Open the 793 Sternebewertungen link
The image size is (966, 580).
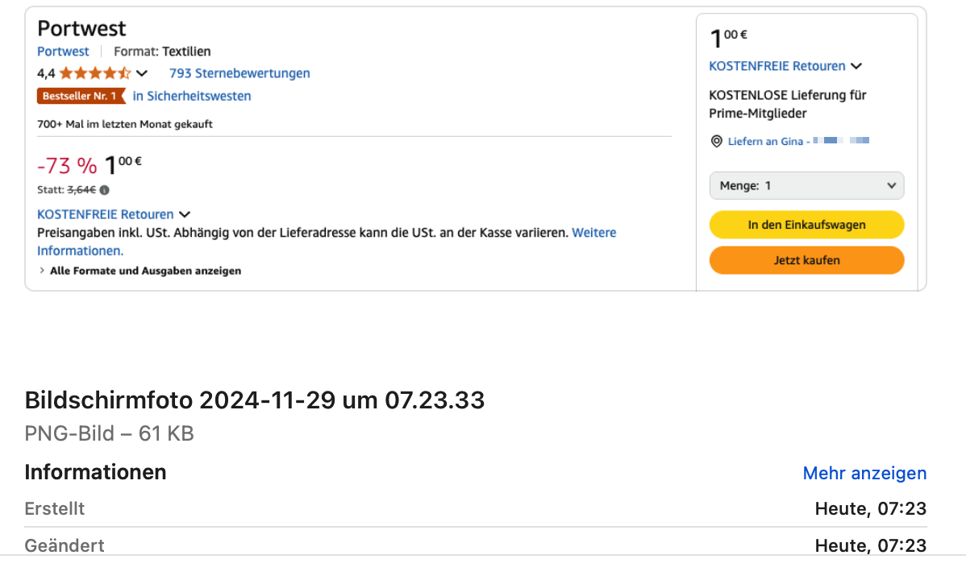point(239,73)
